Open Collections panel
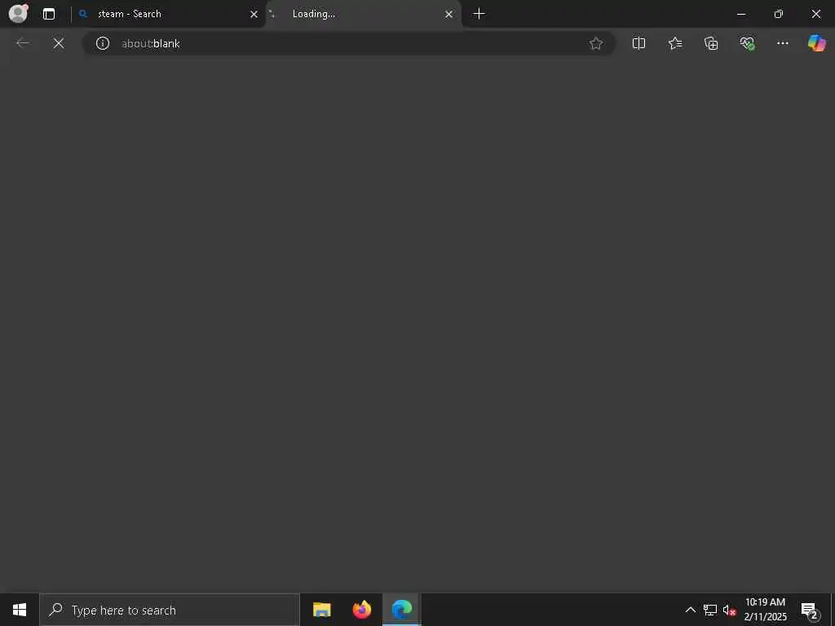Image resolution: width=835 pixels, height=626 pixels. 711,43
